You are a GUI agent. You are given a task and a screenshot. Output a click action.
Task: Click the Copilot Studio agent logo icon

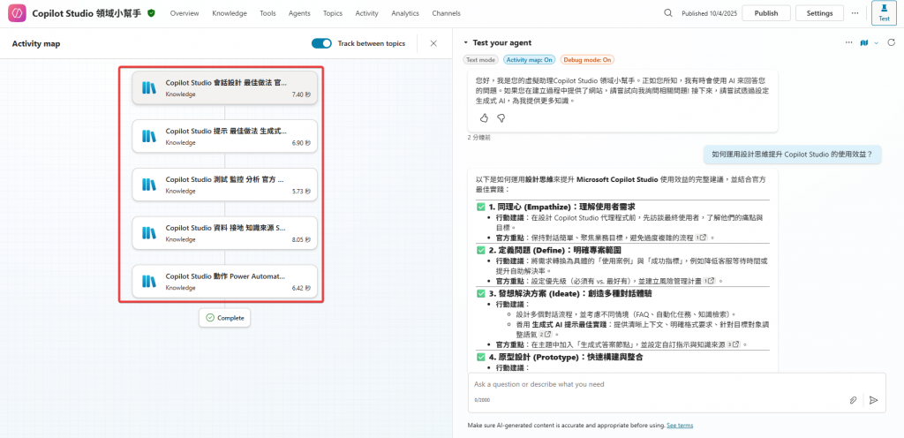pyautogui.click(x=17, y=12)
